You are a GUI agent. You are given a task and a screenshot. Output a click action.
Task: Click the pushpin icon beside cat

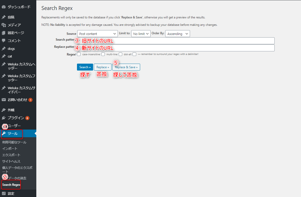tap(4, 56)
